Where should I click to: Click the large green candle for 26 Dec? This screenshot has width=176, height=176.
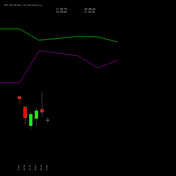click(31, 120)
